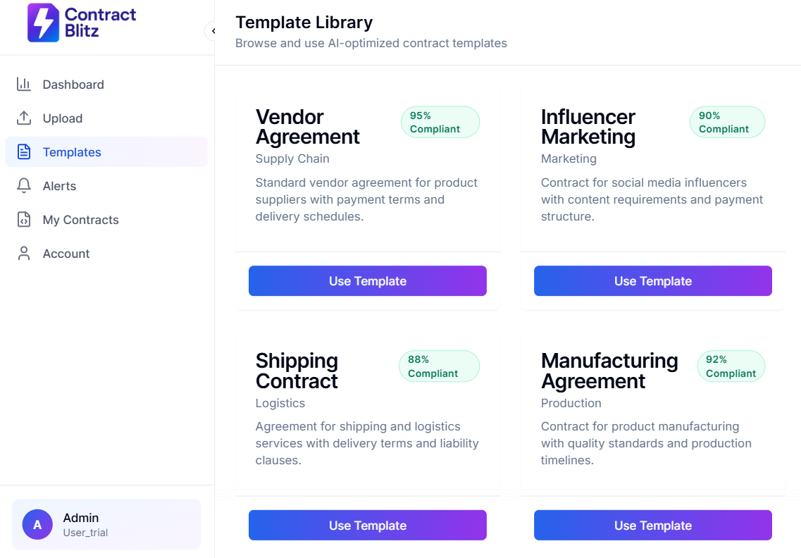This screenshot has width=801, height=558.
Task: Click the Templates document icon
Action: (x=24, y=152)
